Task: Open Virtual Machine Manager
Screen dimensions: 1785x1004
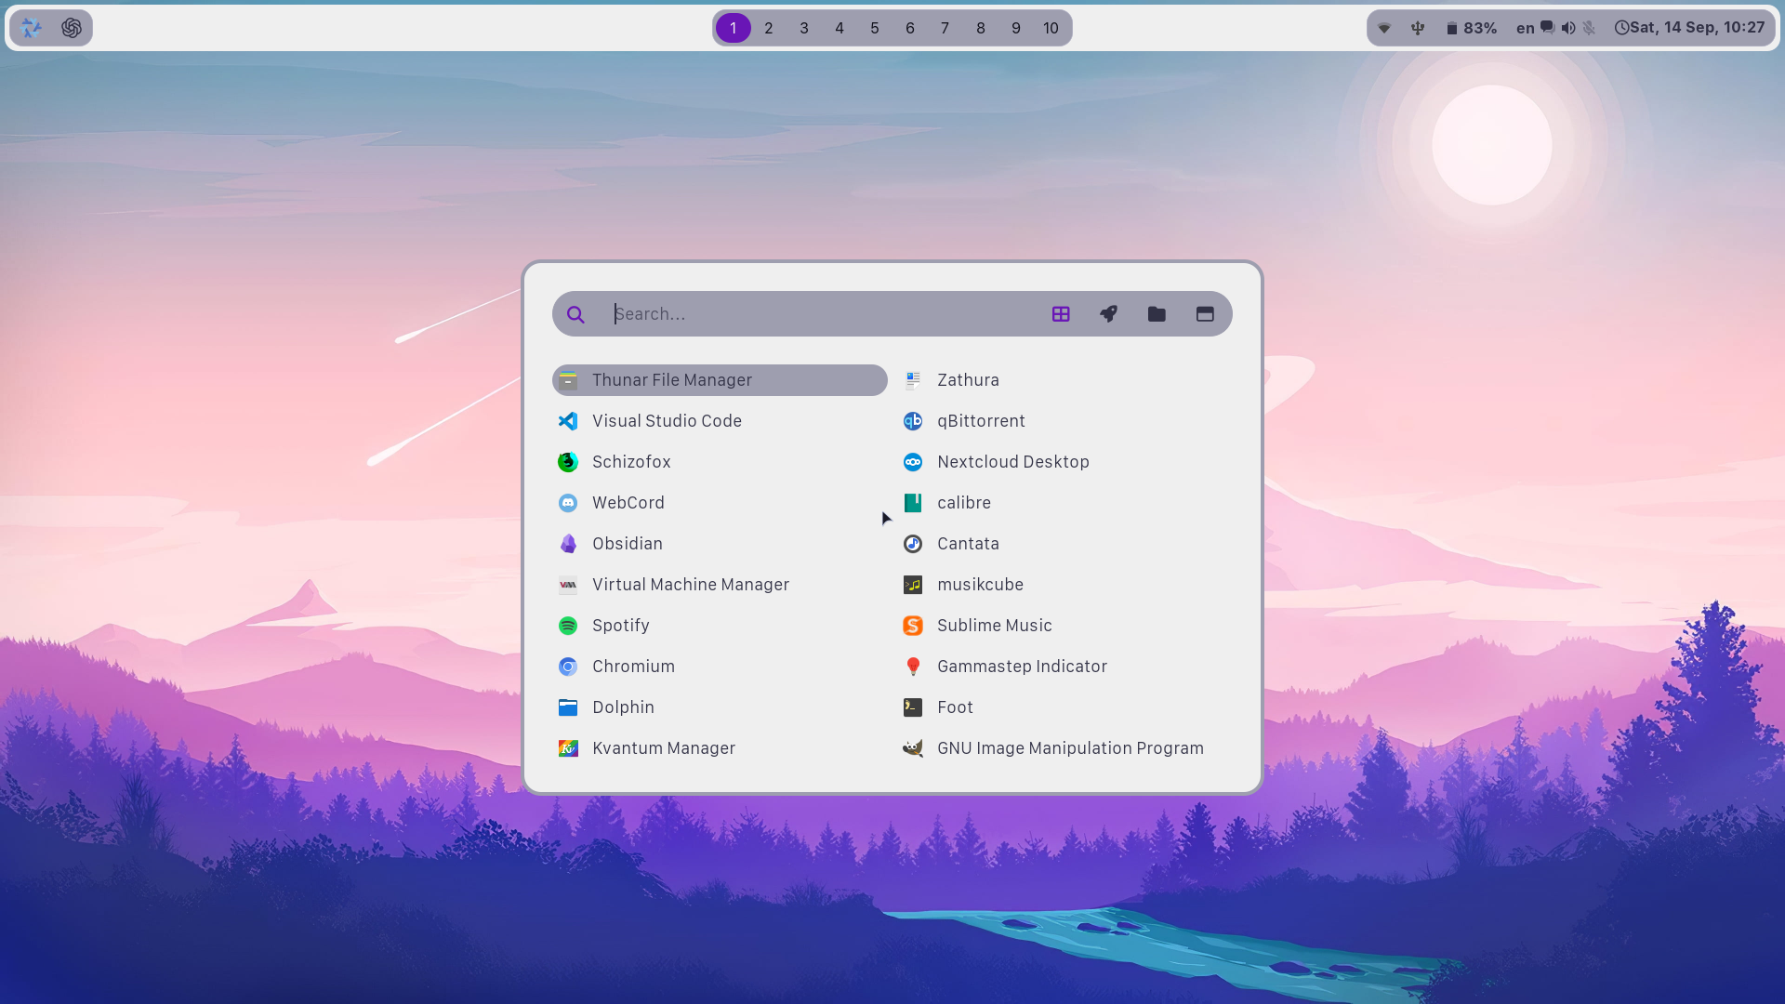Action: point(720,585)
